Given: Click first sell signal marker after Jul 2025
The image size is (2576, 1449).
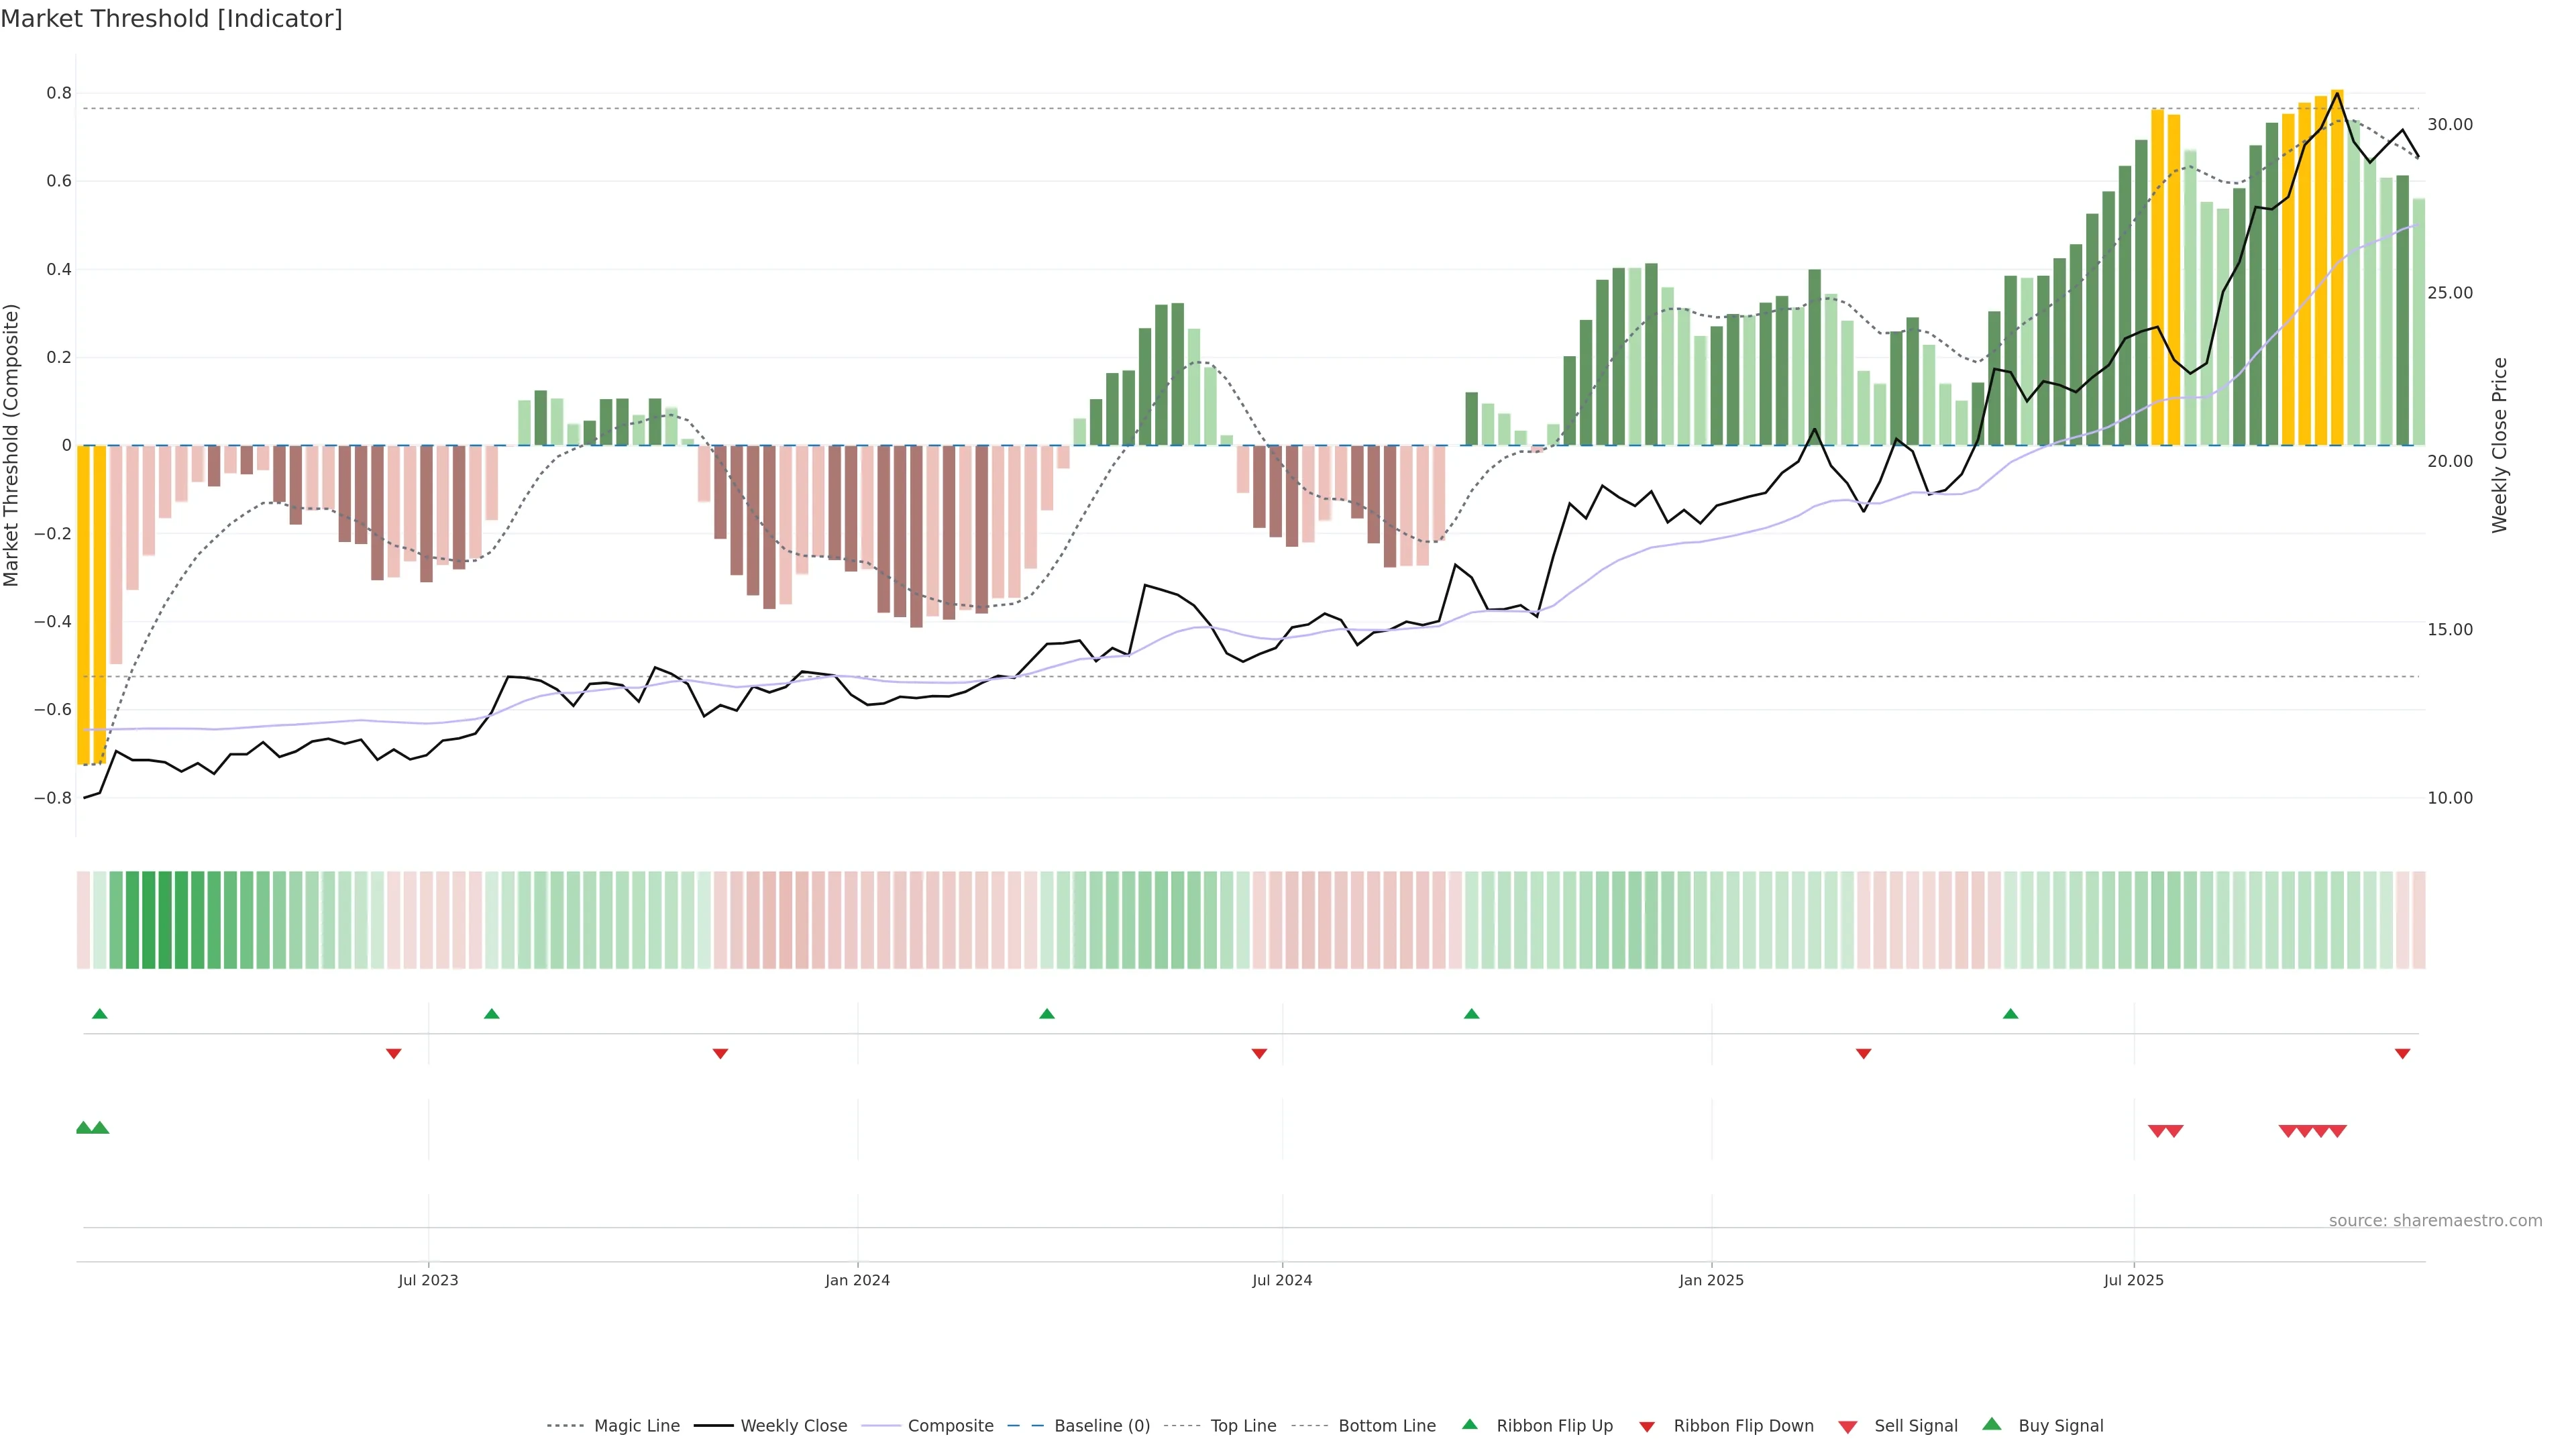Looking at the screenshot, I should tap(2157, 1131).
